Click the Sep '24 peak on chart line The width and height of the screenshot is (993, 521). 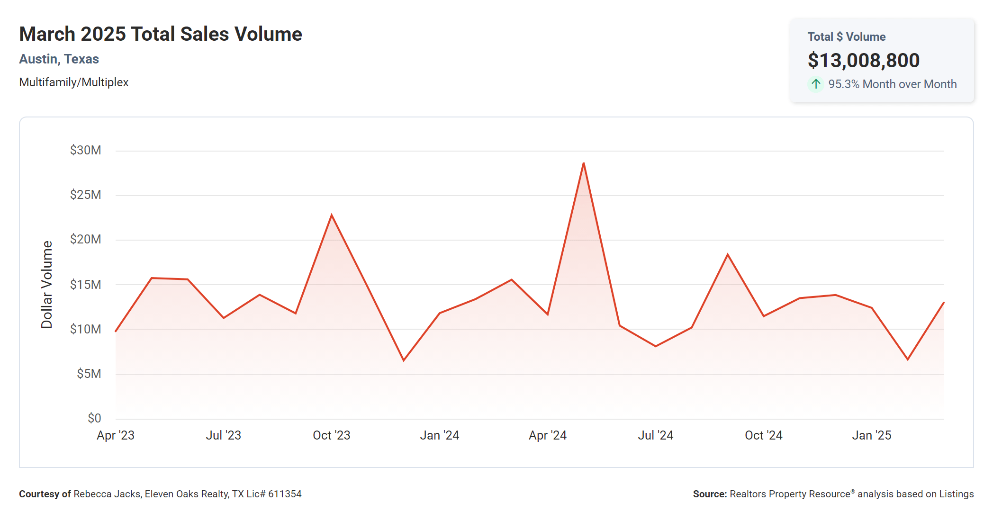tap(728, 255)
